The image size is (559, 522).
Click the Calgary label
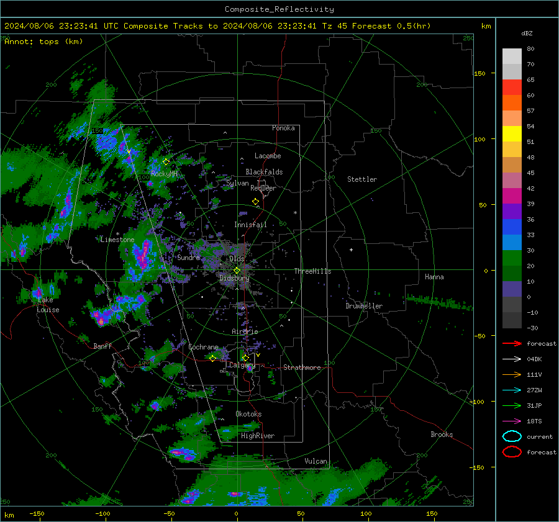242,365
